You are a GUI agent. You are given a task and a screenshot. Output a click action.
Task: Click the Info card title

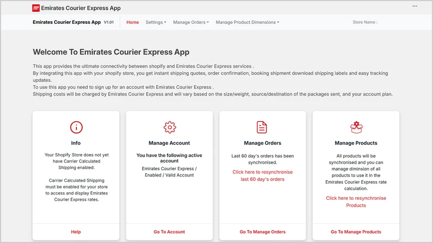[76, 143]
